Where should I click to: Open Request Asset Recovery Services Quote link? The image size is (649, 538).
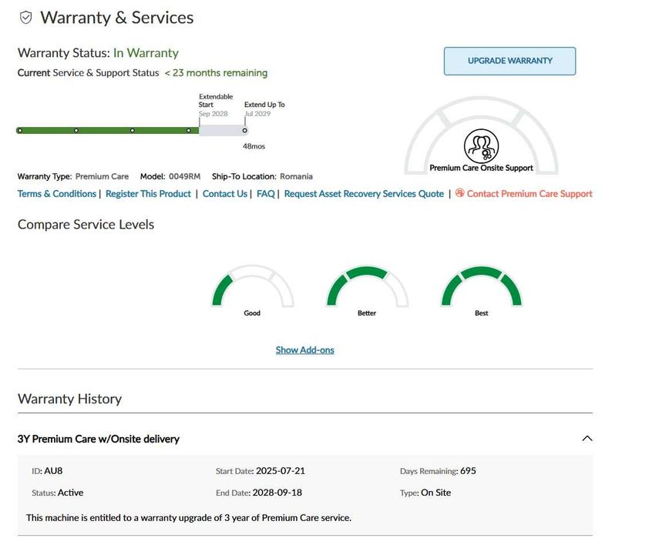(x=364, y=194)
